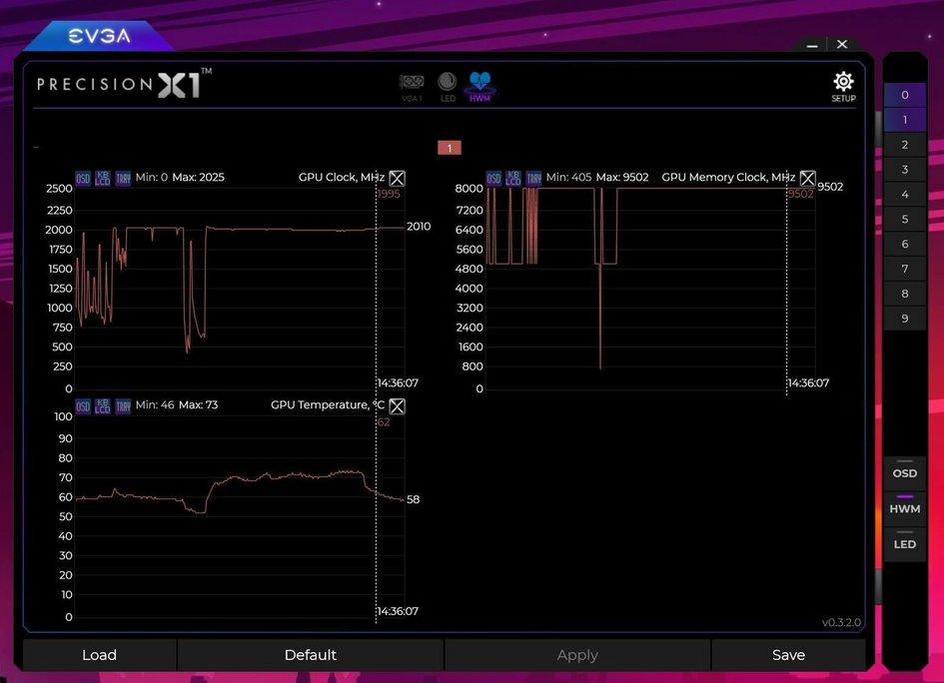Select the VGA 1 graphics card icon
The width and height of the screenshot is (944, 683).
click(412, 83)
